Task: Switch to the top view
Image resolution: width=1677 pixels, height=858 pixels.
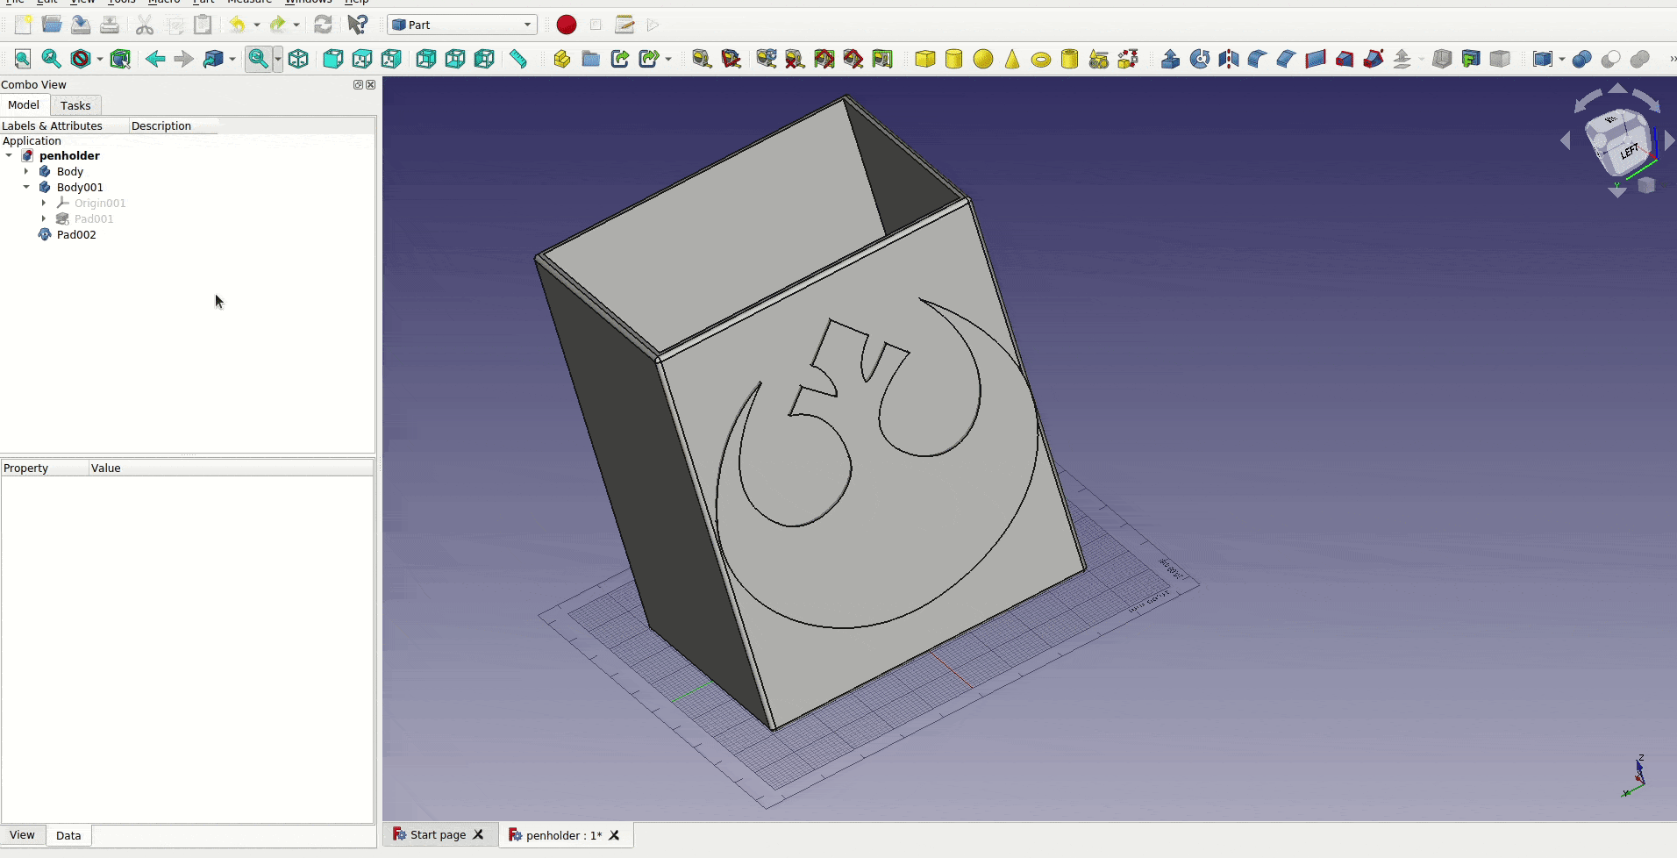Action: 362,59
